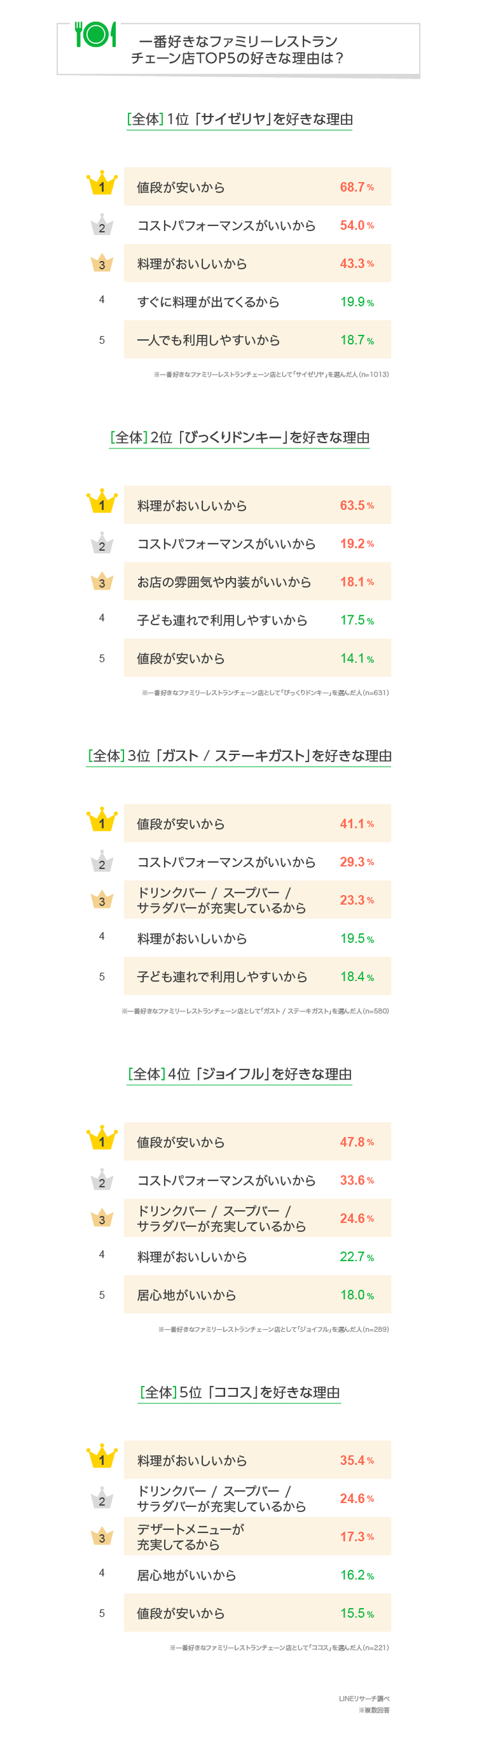Click the gold rank 1 crown under ガスト
Screen dimensions: 477x1738
(102, 821)
